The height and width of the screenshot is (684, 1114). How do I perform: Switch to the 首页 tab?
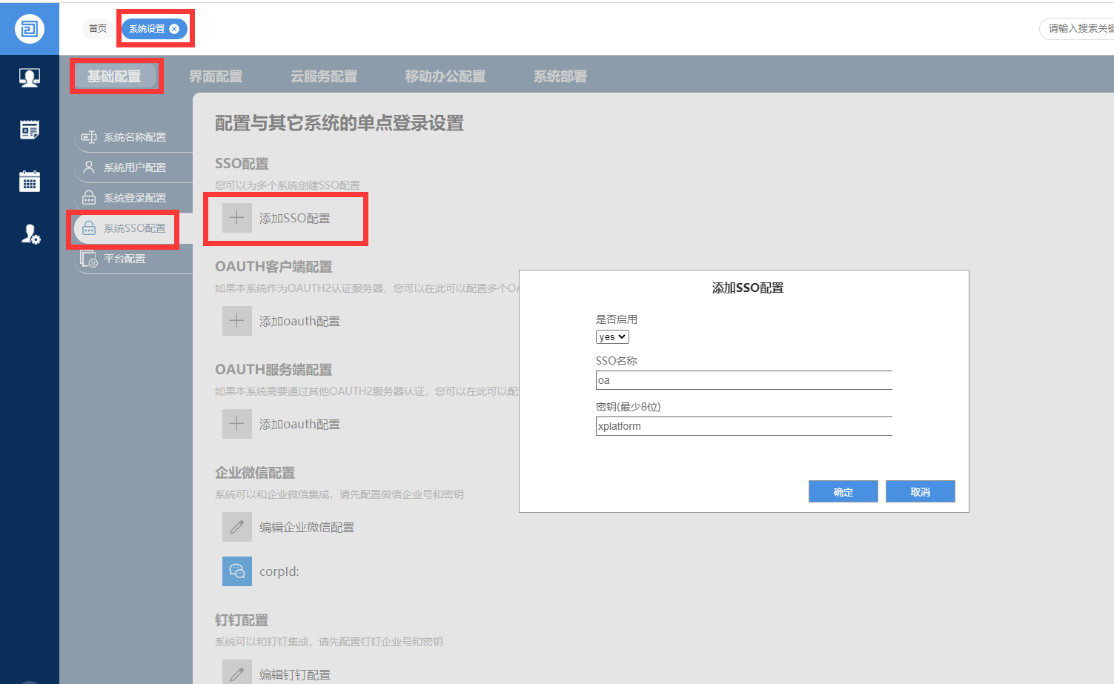pos(98,29)
